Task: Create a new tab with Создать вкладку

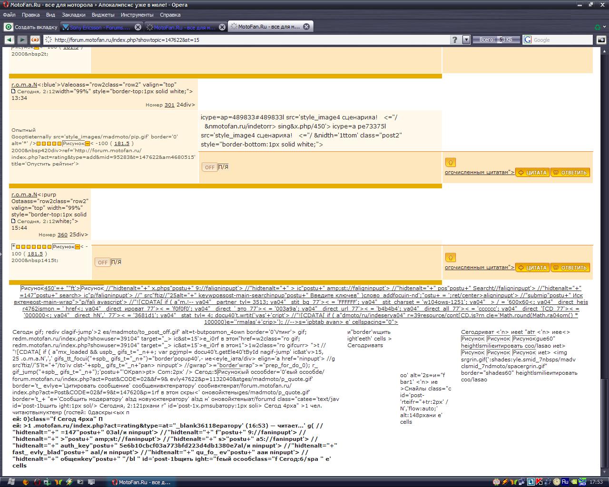Action: [31, 27]
